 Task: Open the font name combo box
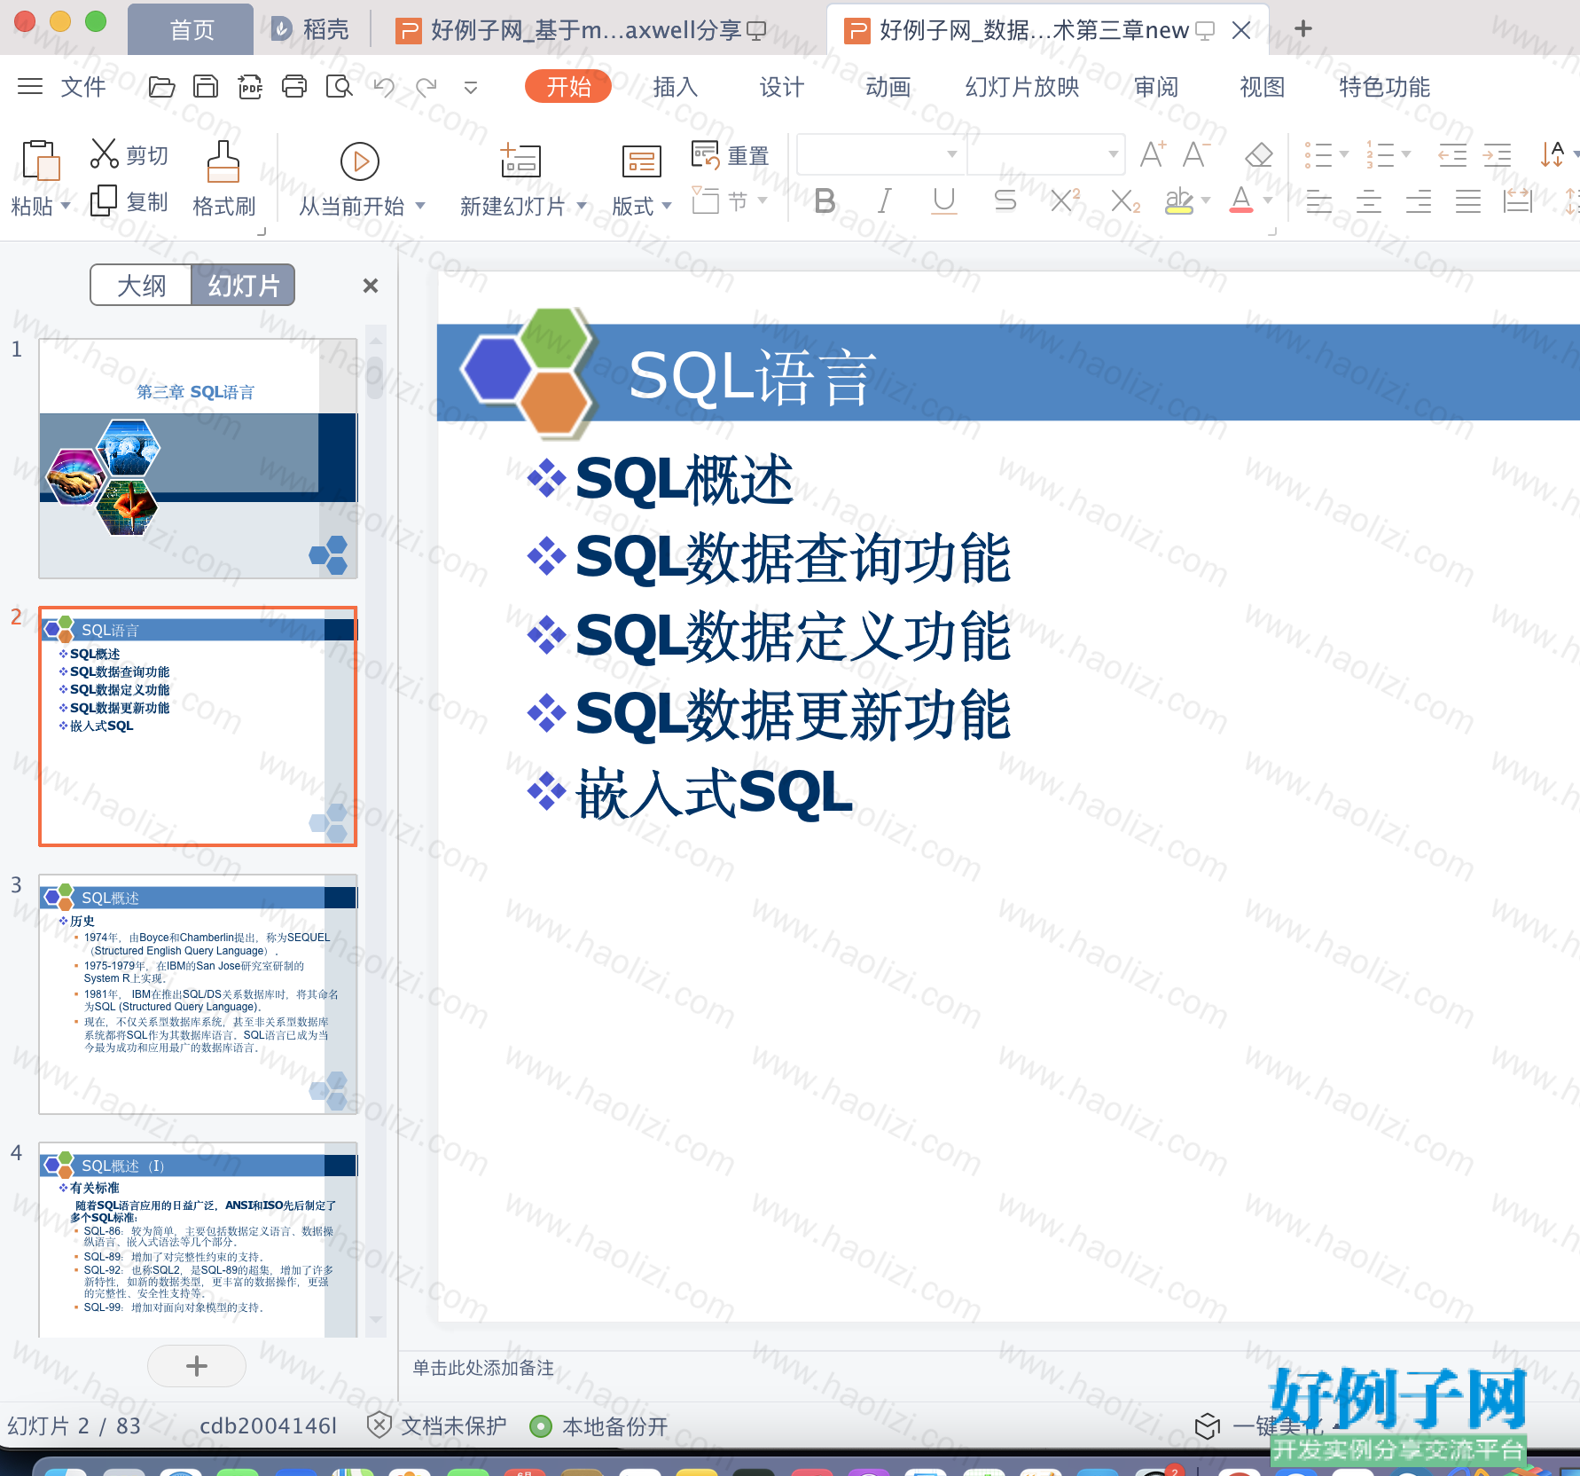(880, 154)
